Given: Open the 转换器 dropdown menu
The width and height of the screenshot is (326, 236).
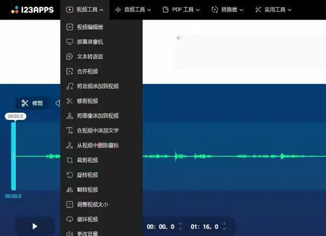Looking at the screenshot, I should pos(227,9).
